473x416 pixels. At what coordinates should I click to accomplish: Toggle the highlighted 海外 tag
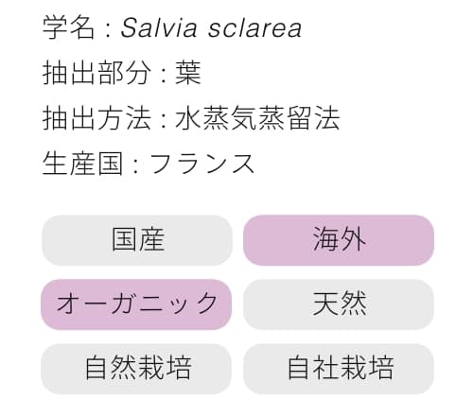click(x=339, y=240)
